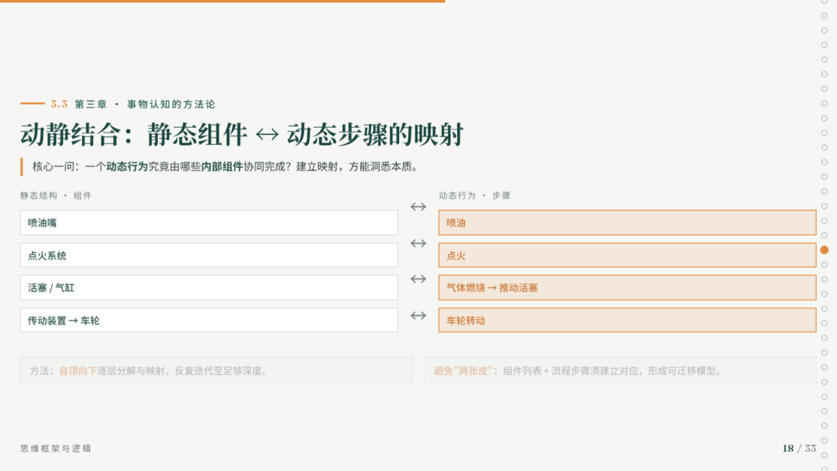Select the 活塞 / 气缸 component box
This screenshot has width=837, height=471.
[x=209, y=287]
